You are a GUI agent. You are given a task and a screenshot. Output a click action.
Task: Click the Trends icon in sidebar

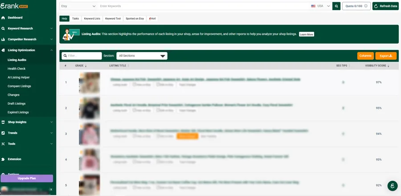(x=3, y=133)
